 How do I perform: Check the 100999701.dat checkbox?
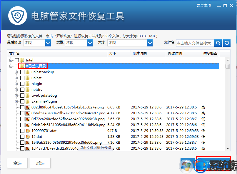click(22, 131)
